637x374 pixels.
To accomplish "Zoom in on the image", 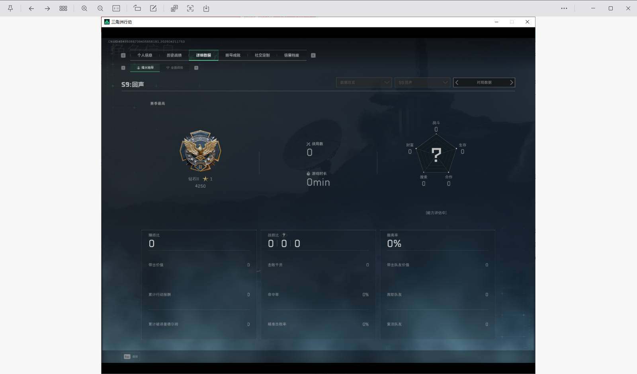I will 84,8.
